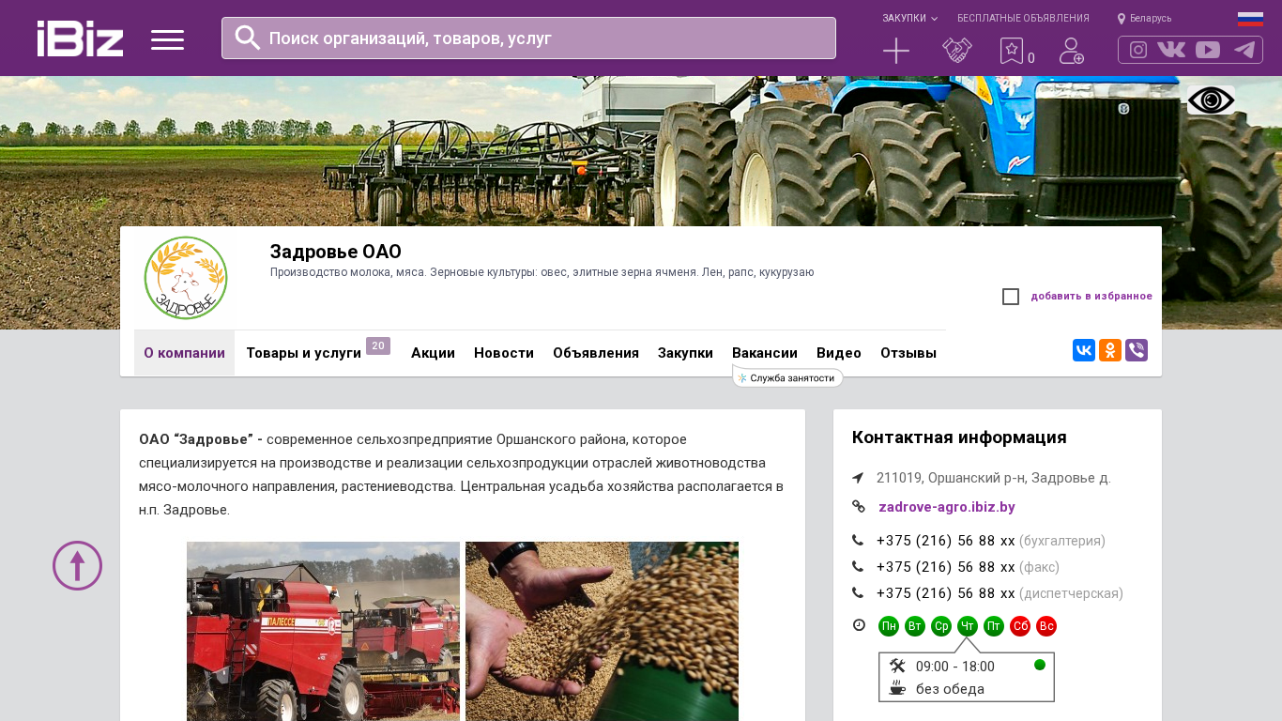Image resolution: width=1282 pixels, height=721 pixels.
Task: Toggle the accessibility eye icon
Action: click(1211, 100)
